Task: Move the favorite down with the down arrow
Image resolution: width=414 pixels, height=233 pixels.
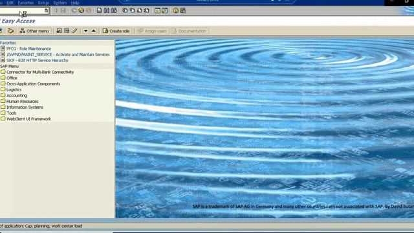Action: coord(85,31)
